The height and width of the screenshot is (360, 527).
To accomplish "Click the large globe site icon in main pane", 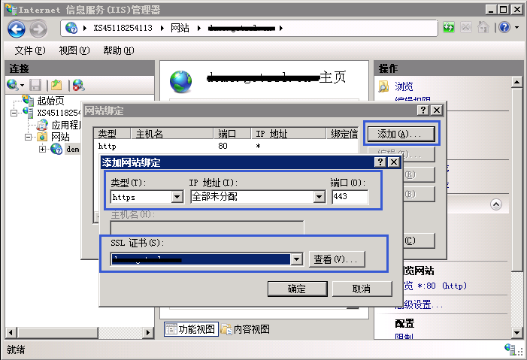I will [181, 82].
